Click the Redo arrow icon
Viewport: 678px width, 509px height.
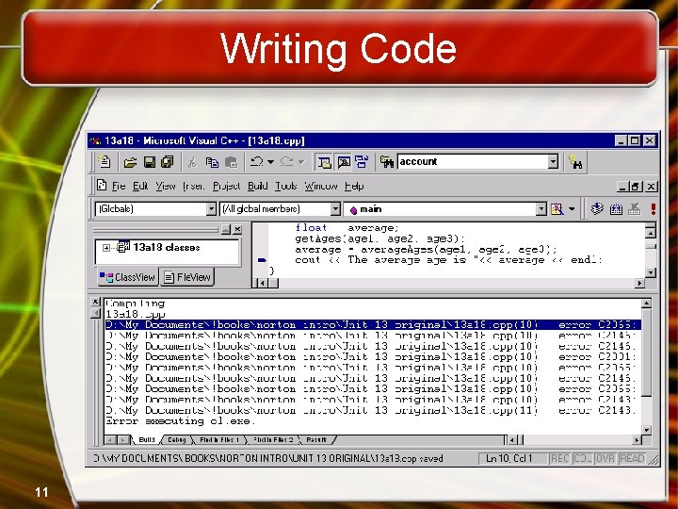(287, 162)
